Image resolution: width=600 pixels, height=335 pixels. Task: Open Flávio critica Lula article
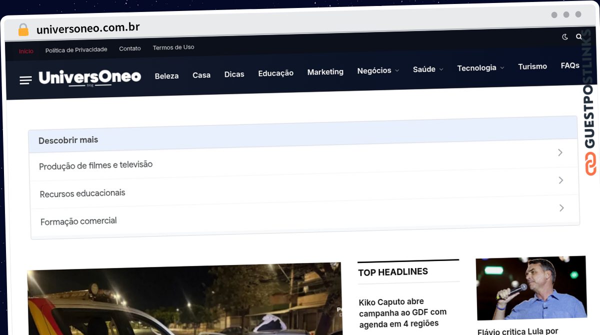(517, 331)
